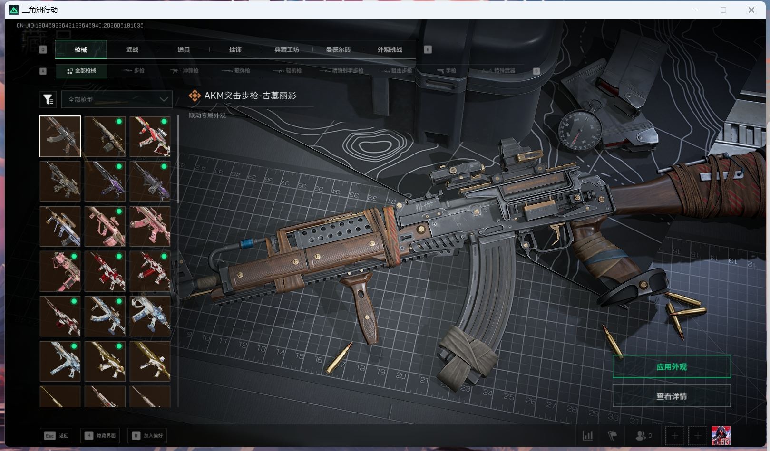The width and height of the screenshot is (770, 451).
Task: Select the pink rifle thumbnail, third row middle
Action: (105, 226)
